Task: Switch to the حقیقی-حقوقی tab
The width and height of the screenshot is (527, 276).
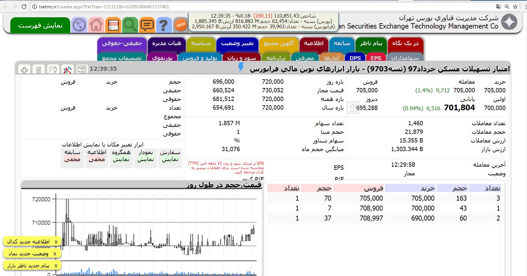Action: (122, 44)
